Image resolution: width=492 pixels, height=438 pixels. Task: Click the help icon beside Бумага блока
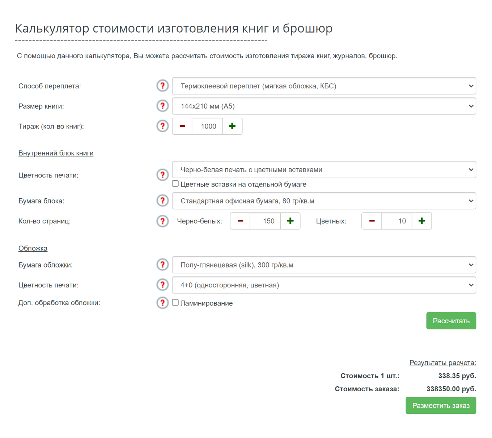click(x=162, y=201)
